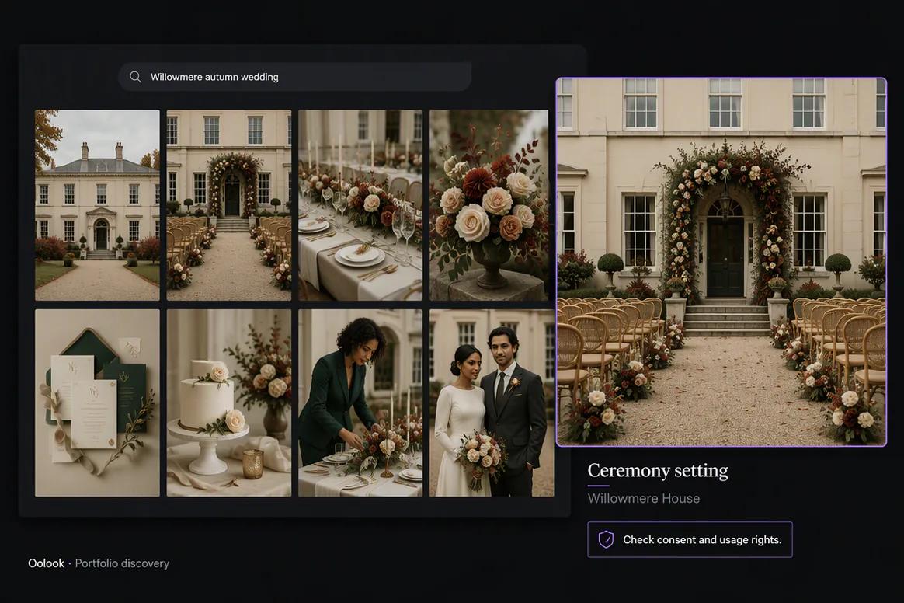Open the florist arranging table thumbnail
904x603 pixels.
(360, 403)
